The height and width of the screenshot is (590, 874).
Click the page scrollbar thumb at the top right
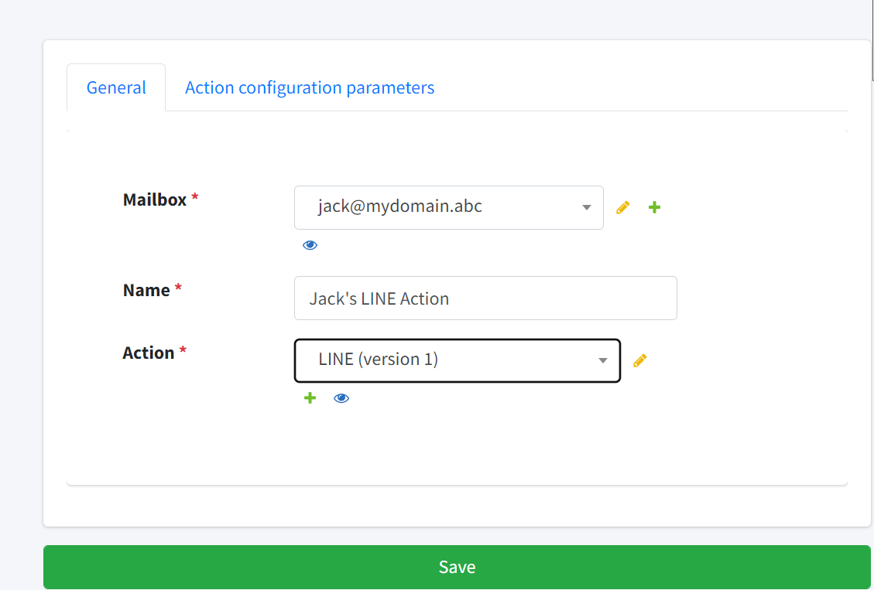click(x=872, y=40)
